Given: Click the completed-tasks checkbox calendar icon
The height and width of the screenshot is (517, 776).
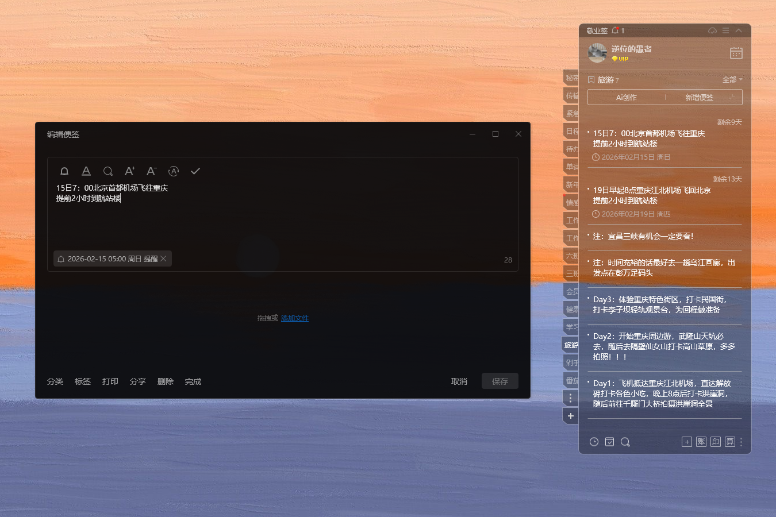Looking at the screenshot, I should (609, 442).
